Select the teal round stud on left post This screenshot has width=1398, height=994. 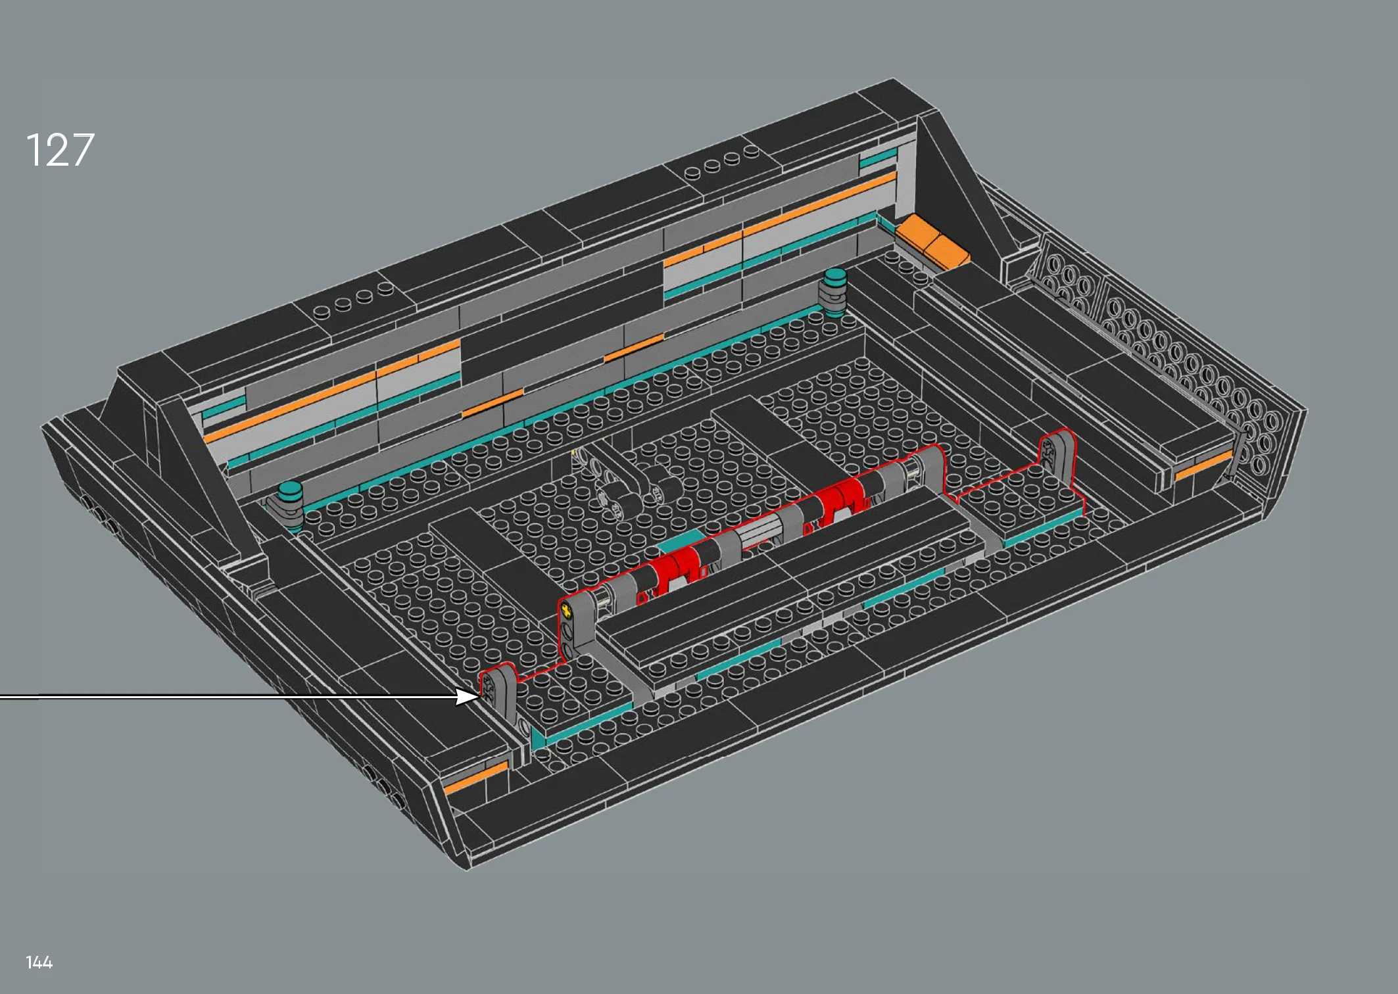tap(290, 491)
